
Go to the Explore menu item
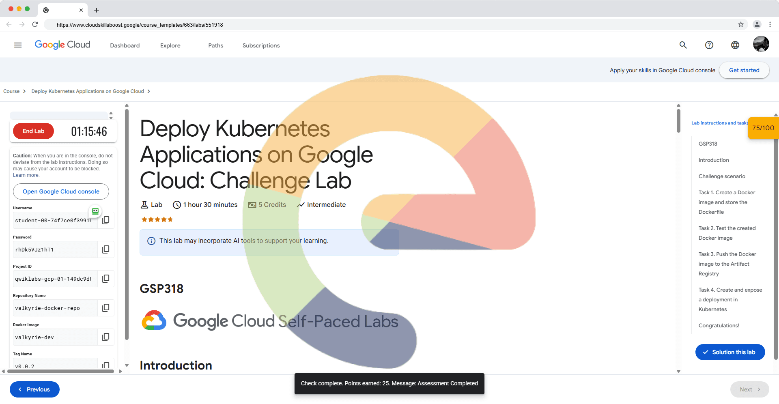tap(170, 45)
